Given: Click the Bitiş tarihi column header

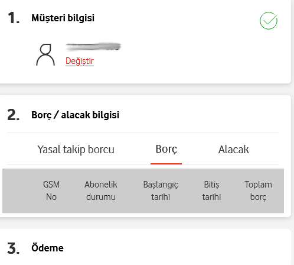Looking at the screenshot, I should click(x=211, y=190).
